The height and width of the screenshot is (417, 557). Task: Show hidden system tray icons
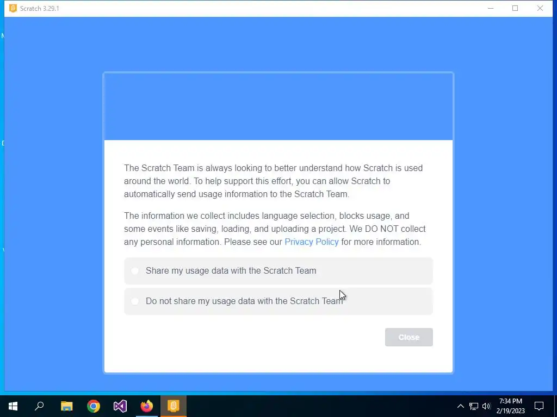460,406
